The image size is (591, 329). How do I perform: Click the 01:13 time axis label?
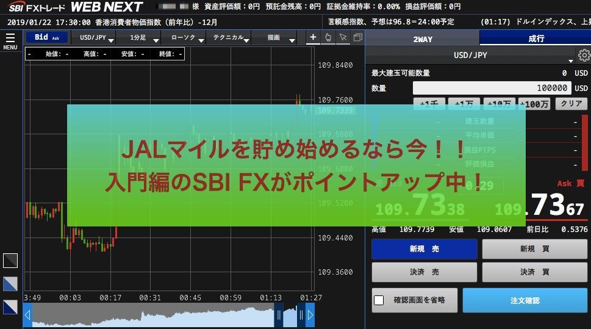pyautogui.click(x=271, y=298)
